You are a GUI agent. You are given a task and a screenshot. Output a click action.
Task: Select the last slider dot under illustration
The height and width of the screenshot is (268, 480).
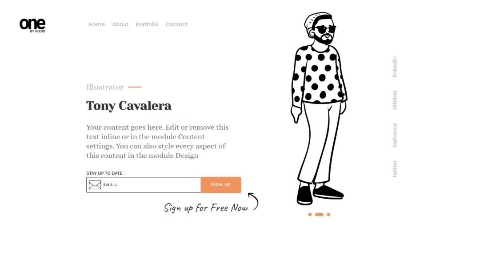click(328, 214)
